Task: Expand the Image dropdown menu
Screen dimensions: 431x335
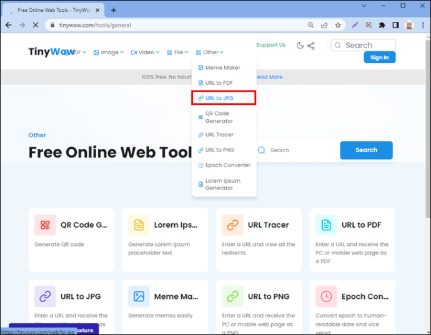Action: tap(108, 52)
